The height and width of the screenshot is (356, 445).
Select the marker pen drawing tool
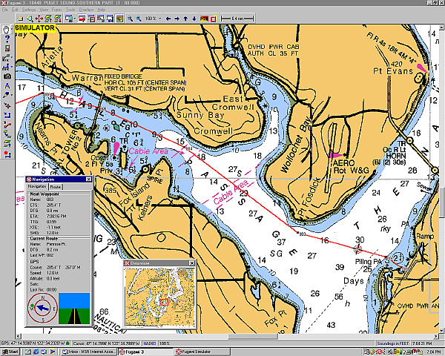pyautogui.click(x=6, y=95)
